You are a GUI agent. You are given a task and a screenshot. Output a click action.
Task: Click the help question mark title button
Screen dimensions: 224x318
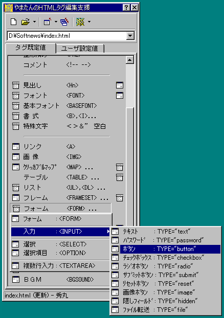click(126, 8)
